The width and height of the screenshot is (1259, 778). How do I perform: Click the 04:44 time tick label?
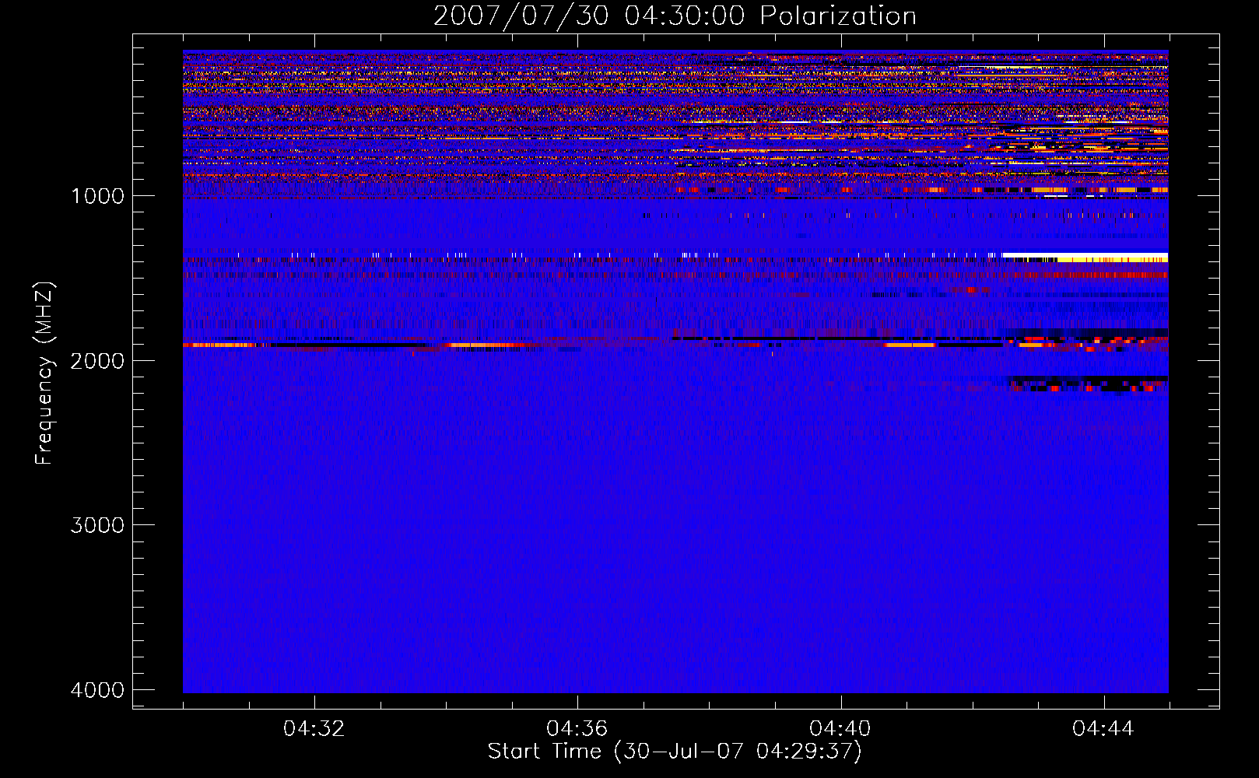(1103, 729)
